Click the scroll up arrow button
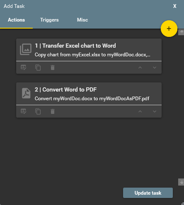The width and height of the screenshot is (184, 205). click(181, 32)
